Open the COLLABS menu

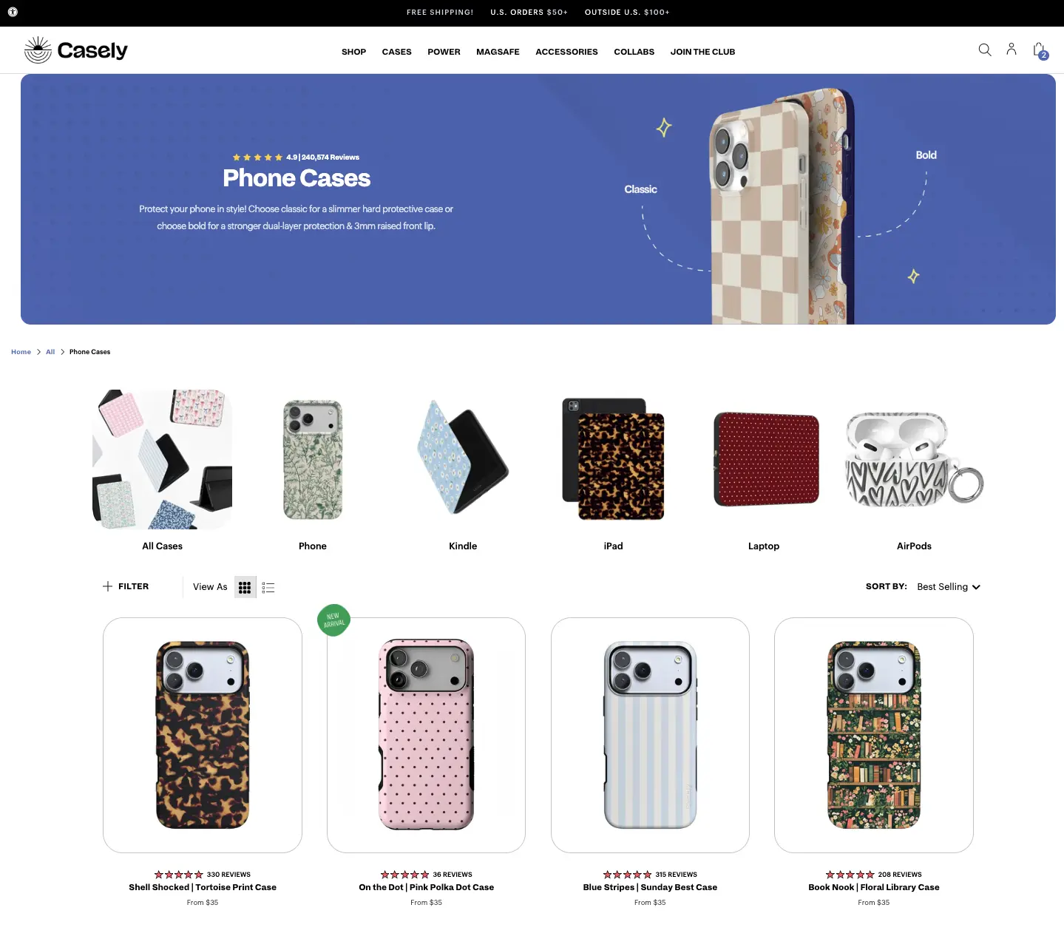tap(634, 52)
